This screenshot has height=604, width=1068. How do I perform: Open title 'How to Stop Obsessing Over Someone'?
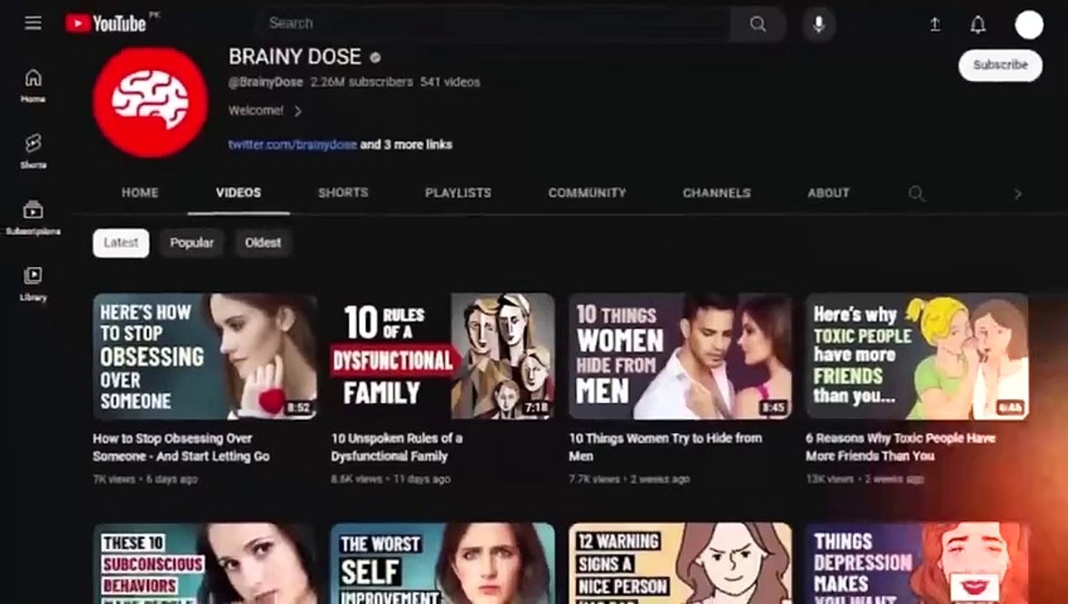click(181, 447)
